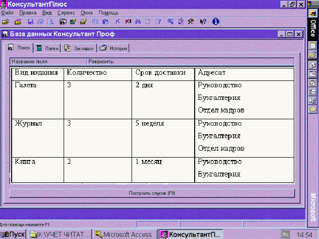Click Бухгалтерия in the Книга row
The height and width of the screenshot is (239, 319).
219,174
